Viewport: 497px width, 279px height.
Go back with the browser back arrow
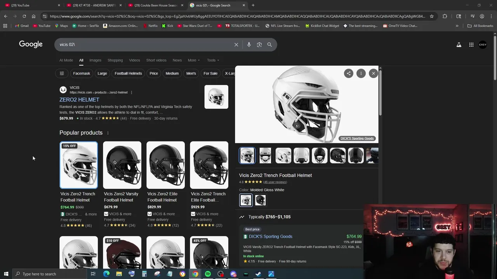[x=5, y=16]
